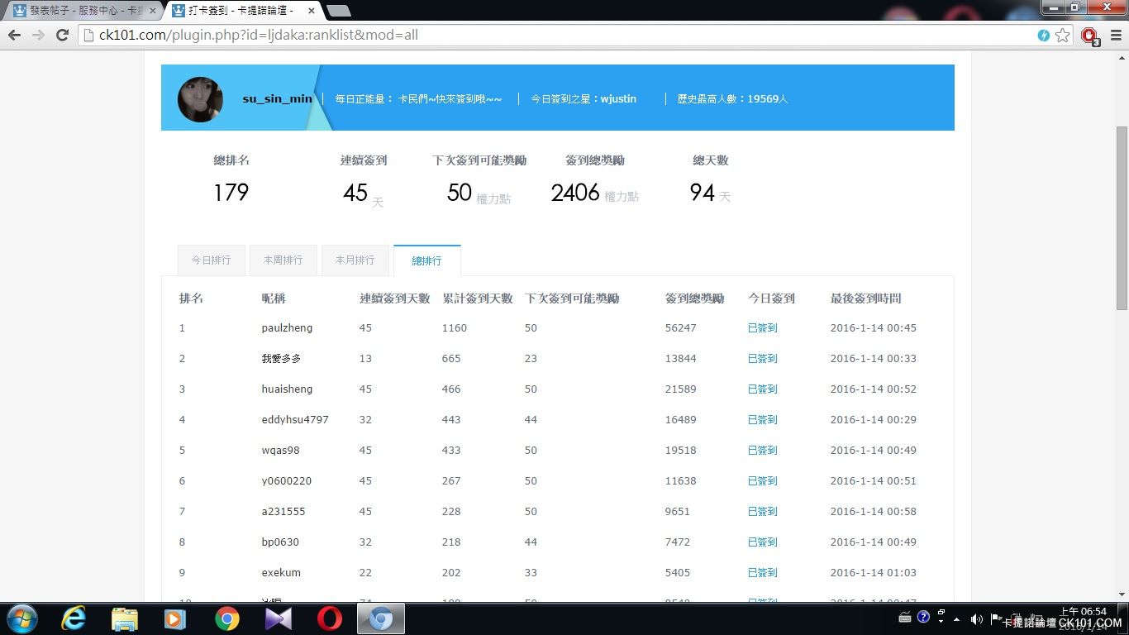Screen dimensions: 1129x635
Task: Click the blue help icon in system tray
Action: [x=923, y=618]
